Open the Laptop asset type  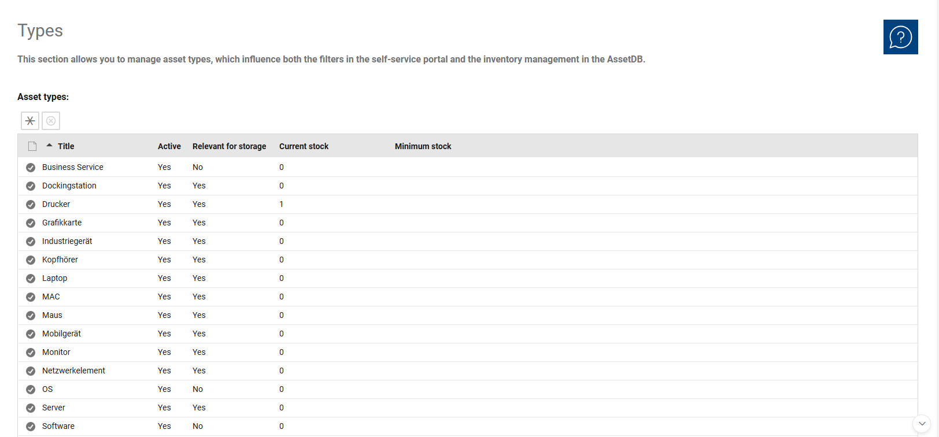point(55,278)
